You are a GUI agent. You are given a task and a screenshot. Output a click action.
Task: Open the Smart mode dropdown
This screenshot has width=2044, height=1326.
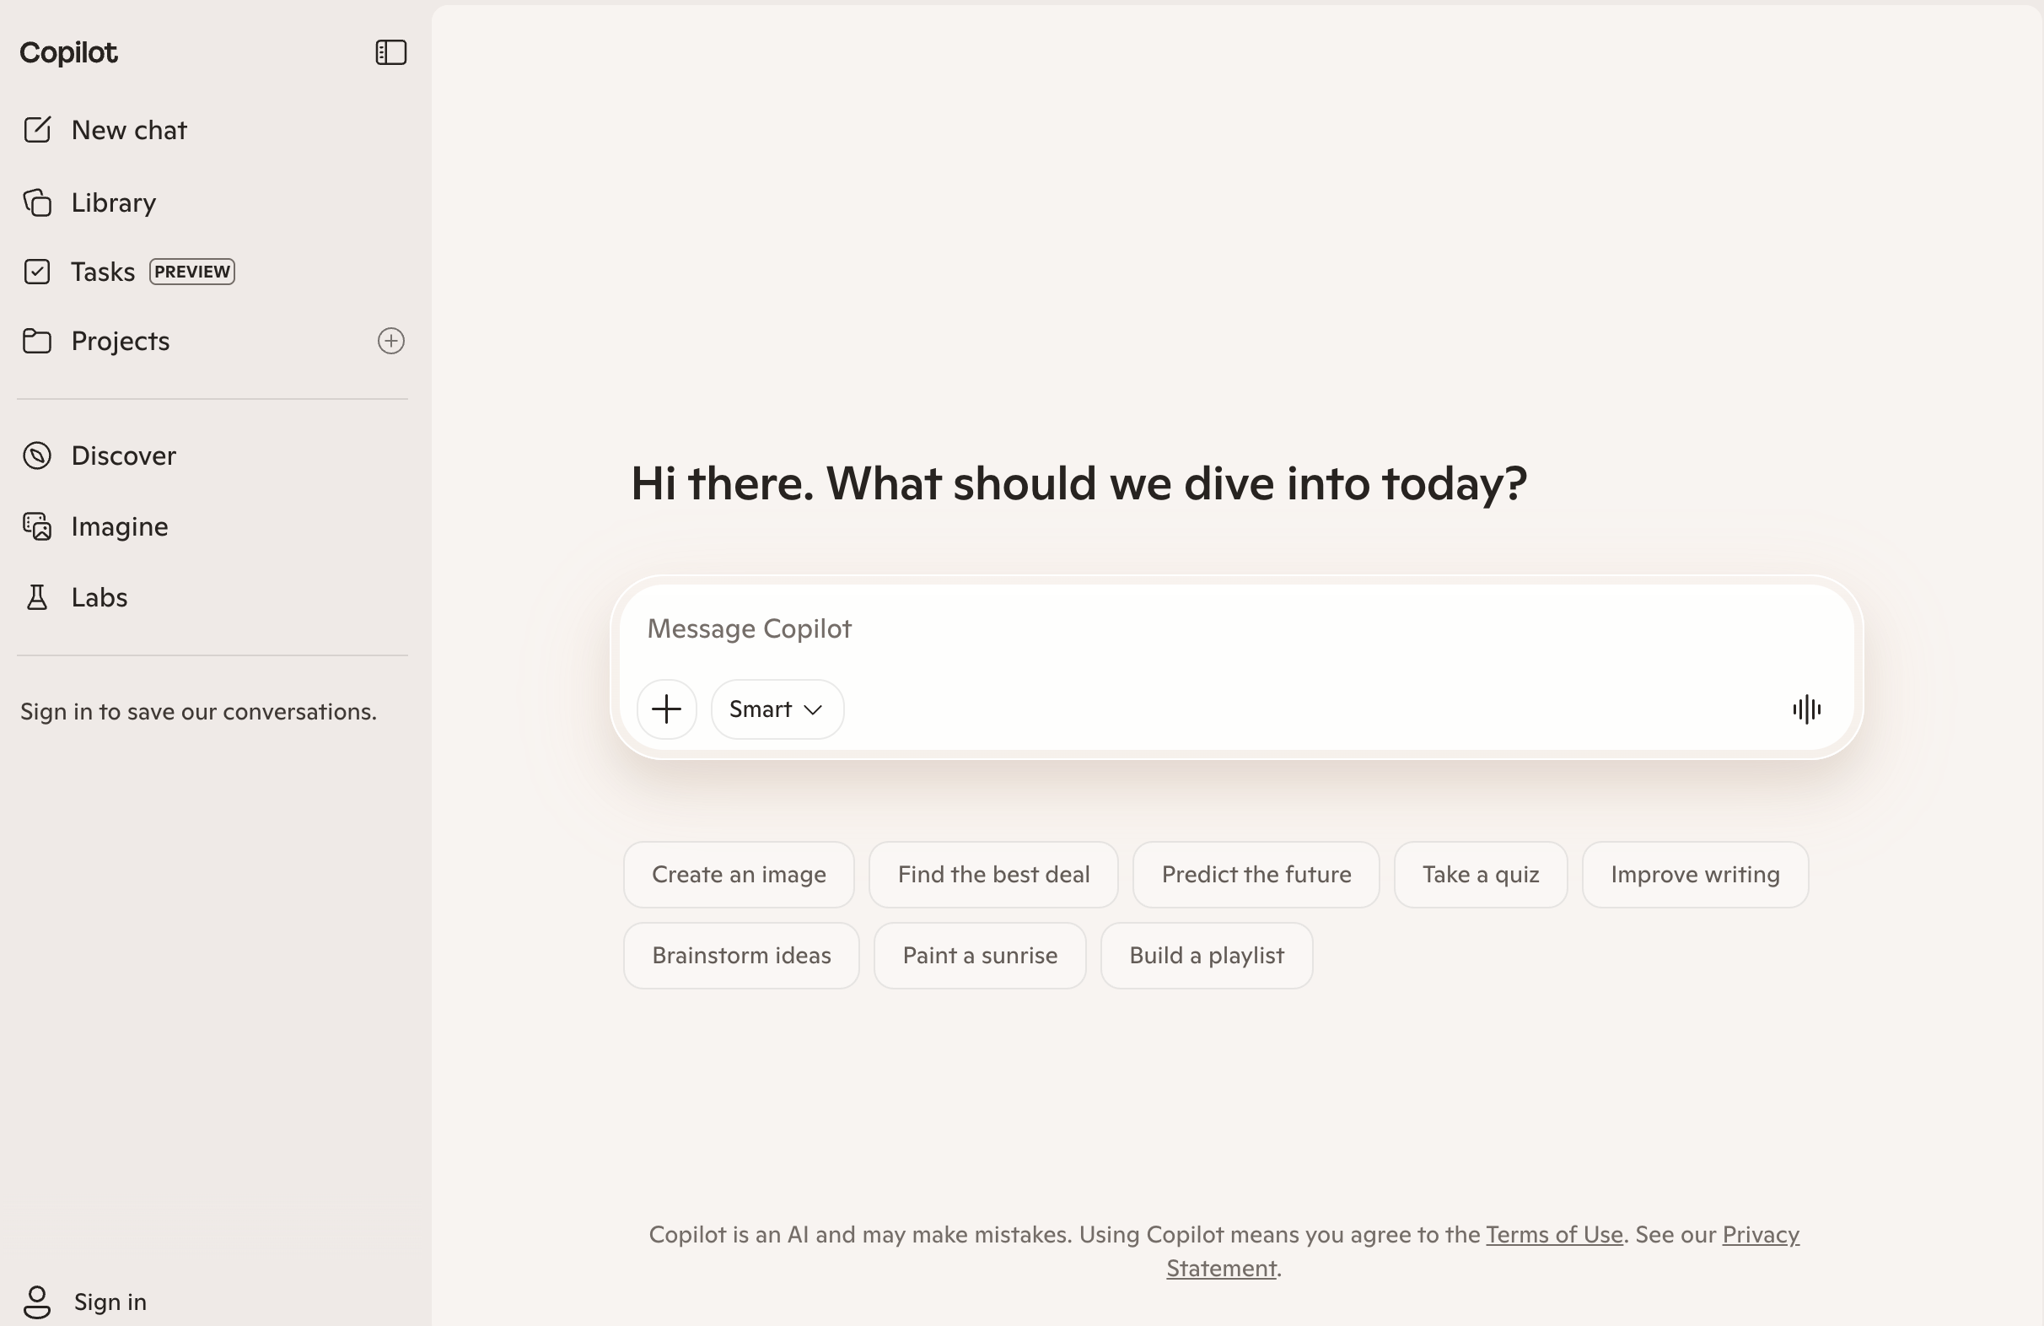[x=777, y=709]
